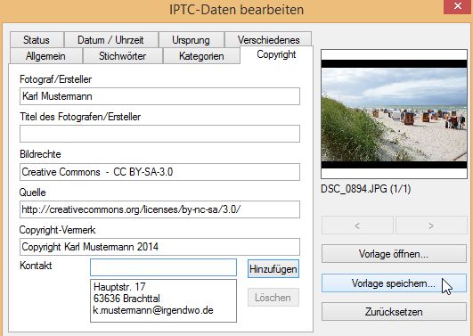Focus the empty Kontakt entry field

[x=163, y=267]
